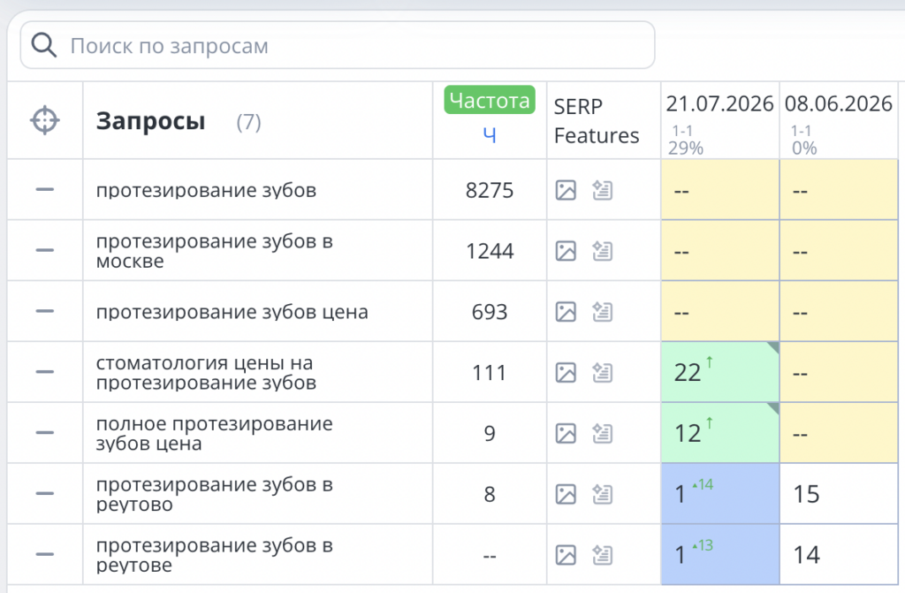Image resolution: width=905 pixels, height=593 pixels.
Task: Click position value 14 under 08.06.2026
Action: pos(806,555)
